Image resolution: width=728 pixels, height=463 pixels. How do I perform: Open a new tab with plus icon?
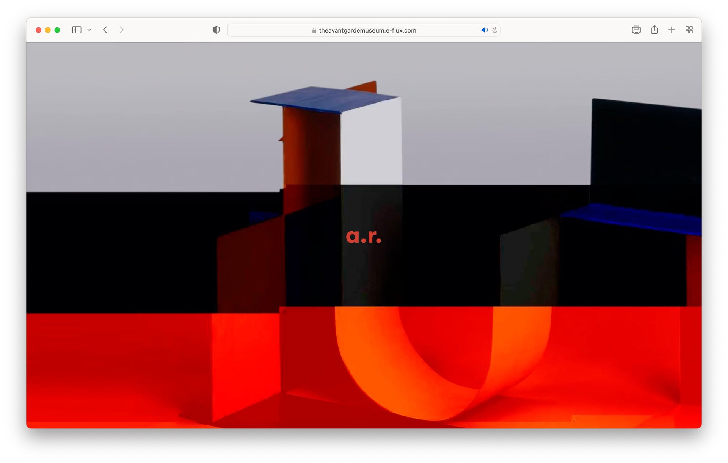pyautogui.click(x=671, y=30)
